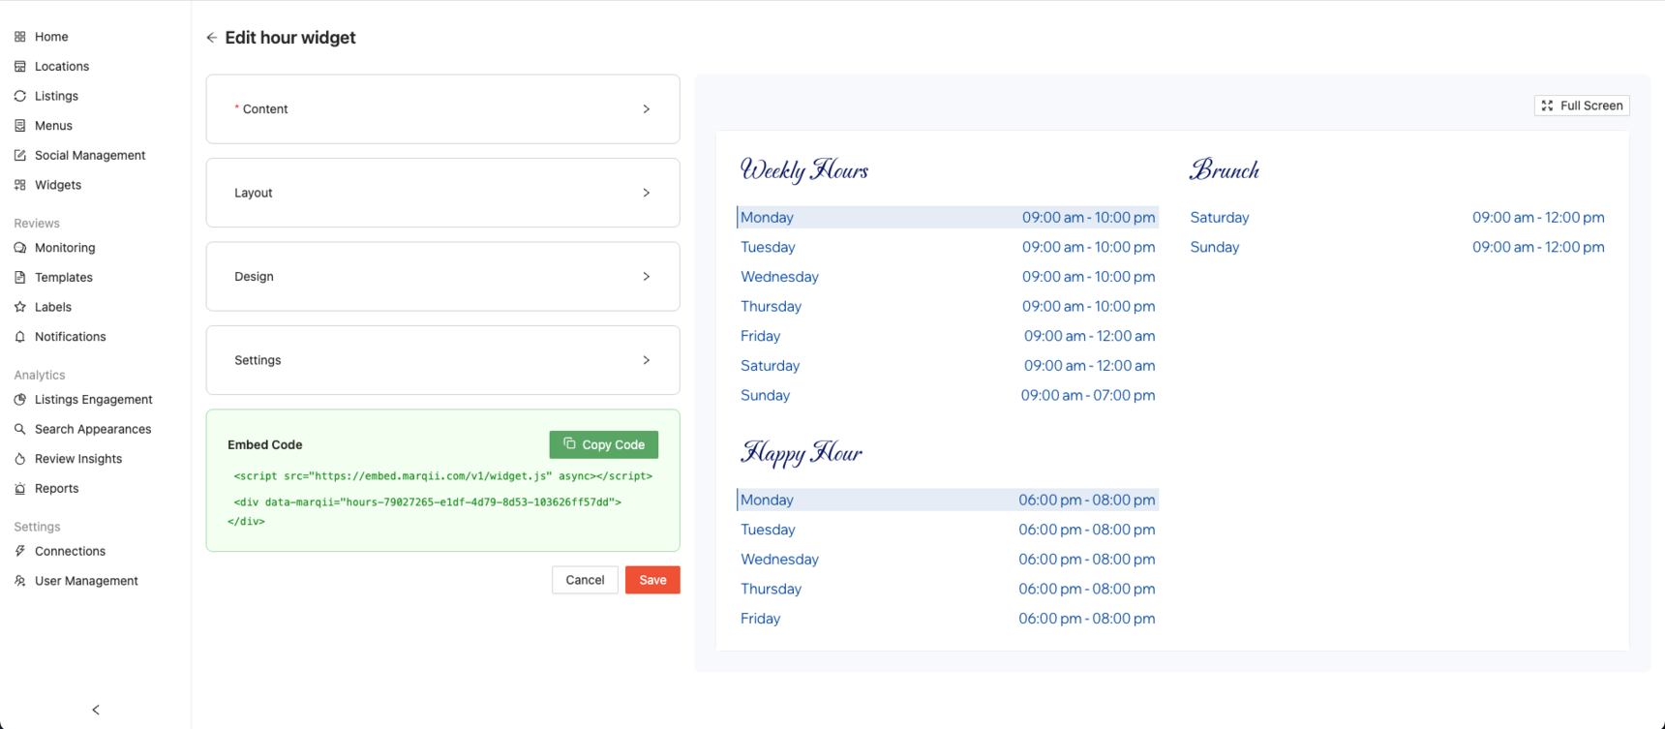The height and width of the screenshot is (729, 1665).
Task: Click the Home icon in sidebar
Action: [x=20, y=37]
